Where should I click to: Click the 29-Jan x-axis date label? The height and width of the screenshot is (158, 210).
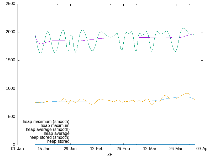point(70,149)
